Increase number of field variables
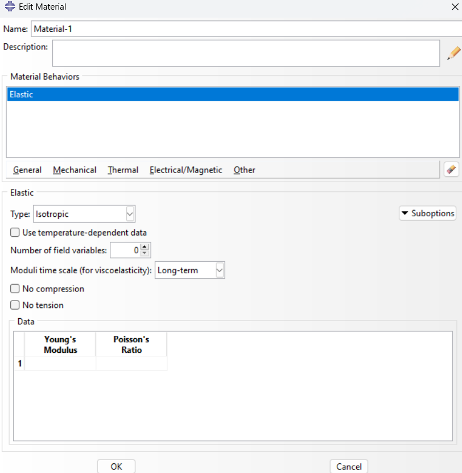The image size is (462, 473). point(145,246)
